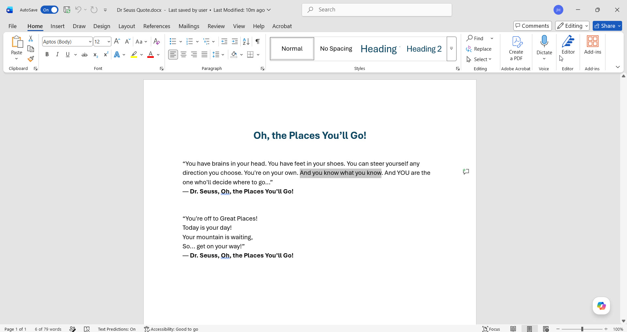The width and height of the screenshot is (627, 332).
Task: Toggle Underline formatting
Action: 68,55
